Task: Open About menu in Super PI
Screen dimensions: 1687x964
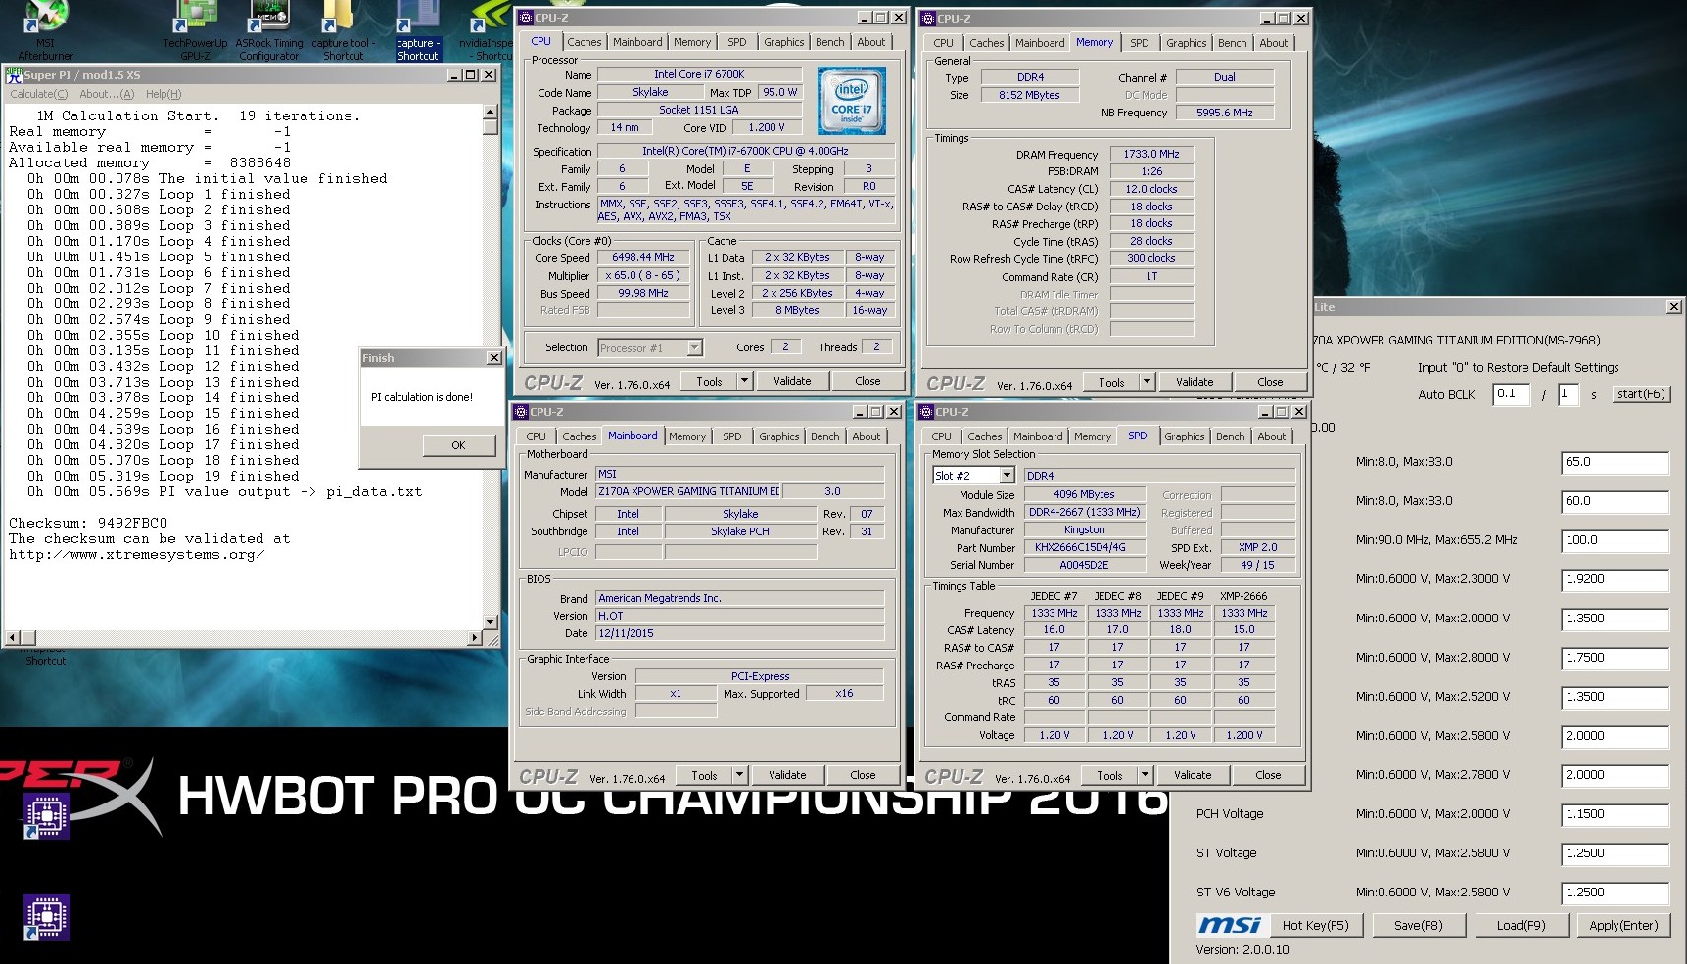Action: [107, 94]
